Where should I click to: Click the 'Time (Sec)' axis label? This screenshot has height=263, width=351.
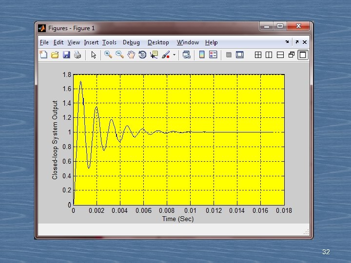point(178,219)
